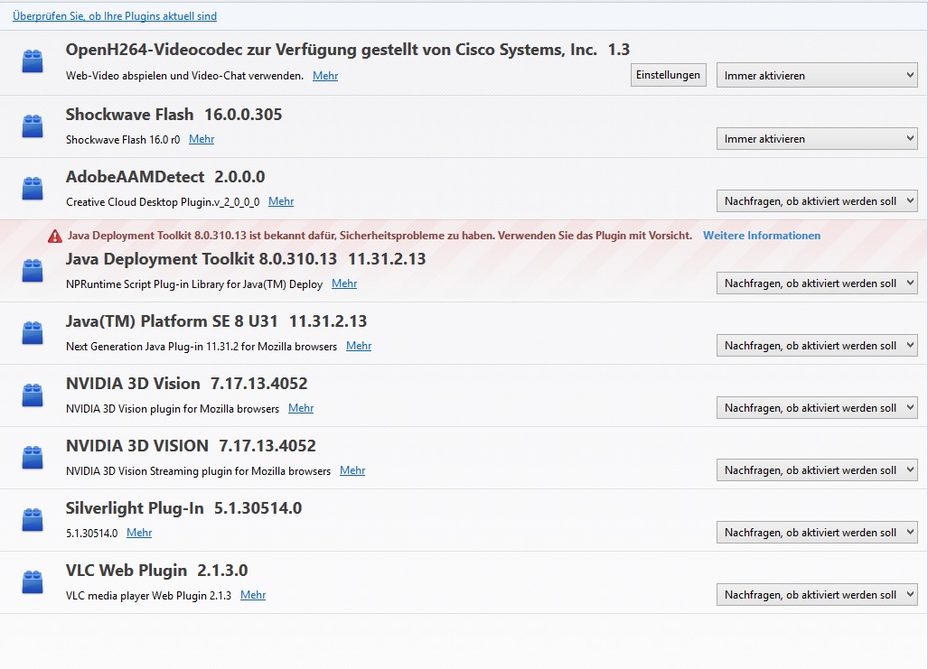Select the AdobeAAMDetect plugin icon
The height and width of the screenshot is (669, 928).
click(x=33, y=188)
